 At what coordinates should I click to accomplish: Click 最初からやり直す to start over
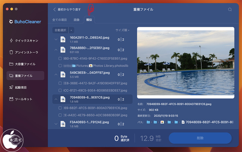click(x=69, y=9)
